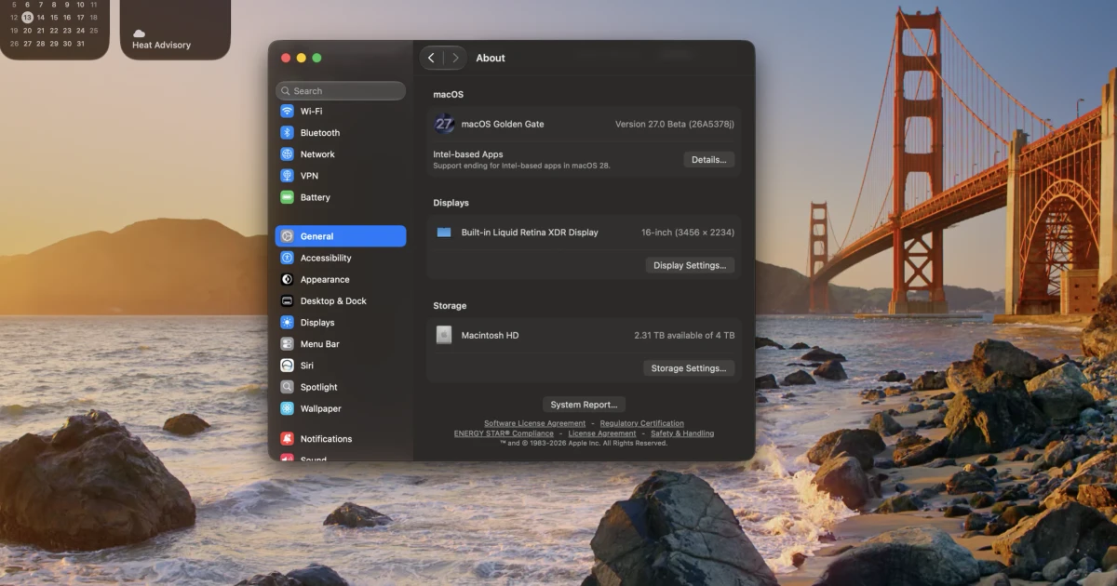Select today's date 13 in calendar widget
The height and width of the screenshot is (586, 1117).
(x=27, y=17)
